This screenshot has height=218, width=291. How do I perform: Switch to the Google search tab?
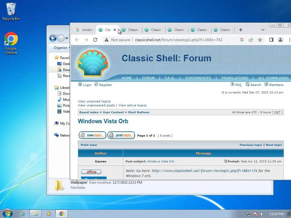pyautogui.click(x=84, y=30)
